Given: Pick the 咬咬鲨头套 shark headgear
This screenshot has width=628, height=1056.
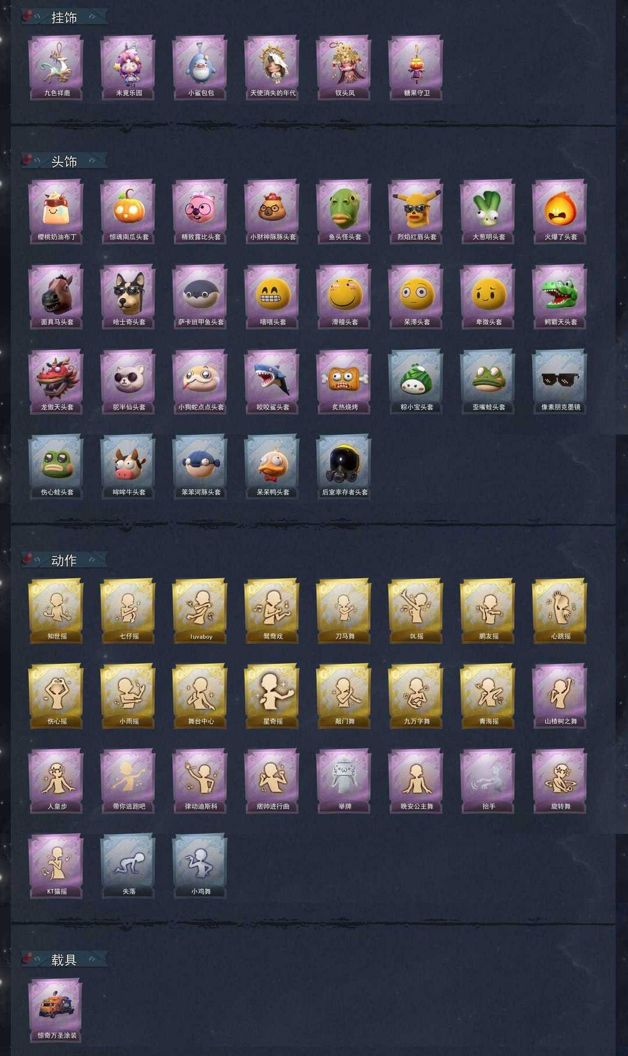Looking at the screenshot, I should (x=272, y=382).
